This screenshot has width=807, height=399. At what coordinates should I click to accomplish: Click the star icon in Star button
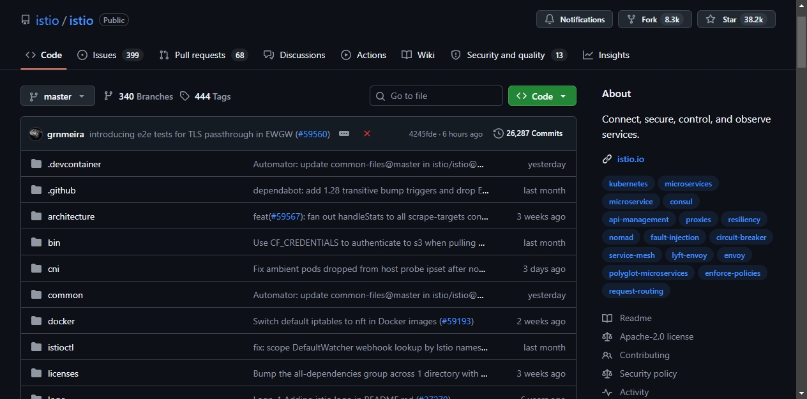pyautogui.click(x=711, y=20)
